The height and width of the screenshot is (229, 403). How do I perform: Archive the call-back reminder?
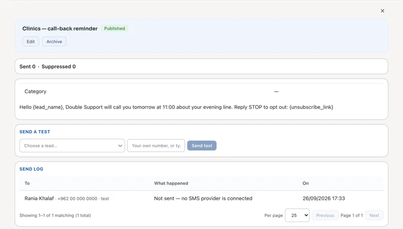54,41
